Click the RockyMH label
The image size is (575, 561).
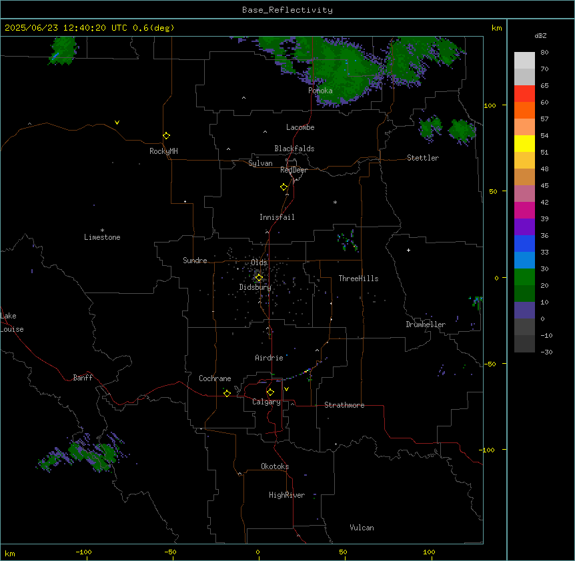163,151
